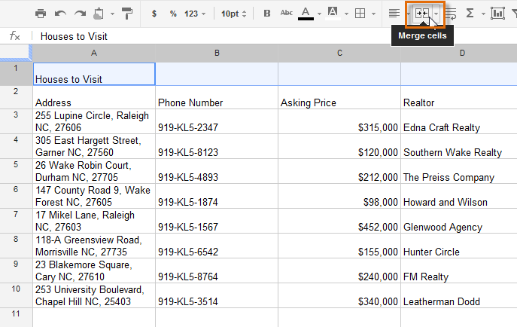Click the clipboard paste icon
This screenshot has width=517, height=327.
click(x=99, y=14)
